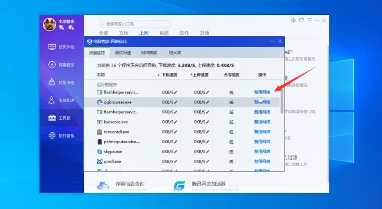Select the 全部 category tab
This screenshot has width=382, height=209.
click(x=103, y=33)
